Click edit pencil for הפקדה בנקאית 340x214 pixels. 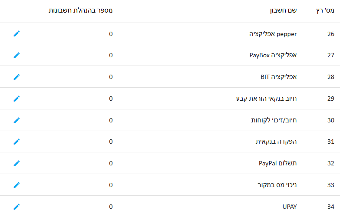[17, 142]
